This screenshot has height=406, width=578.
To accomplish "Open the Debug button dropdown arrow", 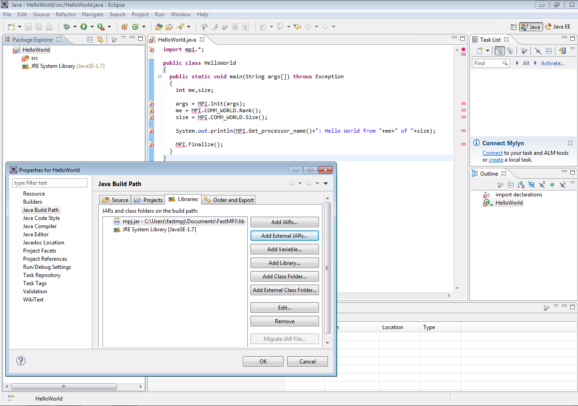I will pyautogui.click(x=75, y=27).
